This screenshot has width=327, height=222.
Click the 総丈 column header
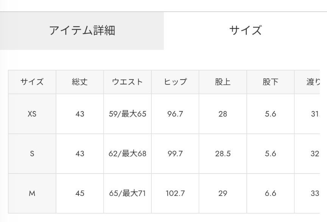79,82
